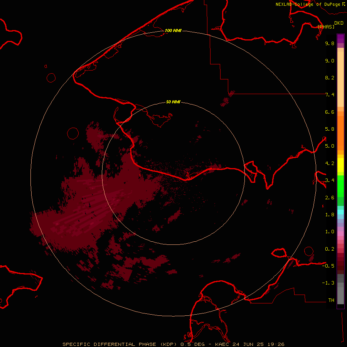Click the TH label on the color scale
This screenshot has height=347, width=347.
(x=331, y=300)
